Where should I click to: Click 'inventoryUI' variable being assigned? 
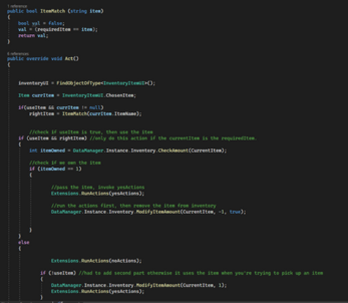[x=33, y=83]
